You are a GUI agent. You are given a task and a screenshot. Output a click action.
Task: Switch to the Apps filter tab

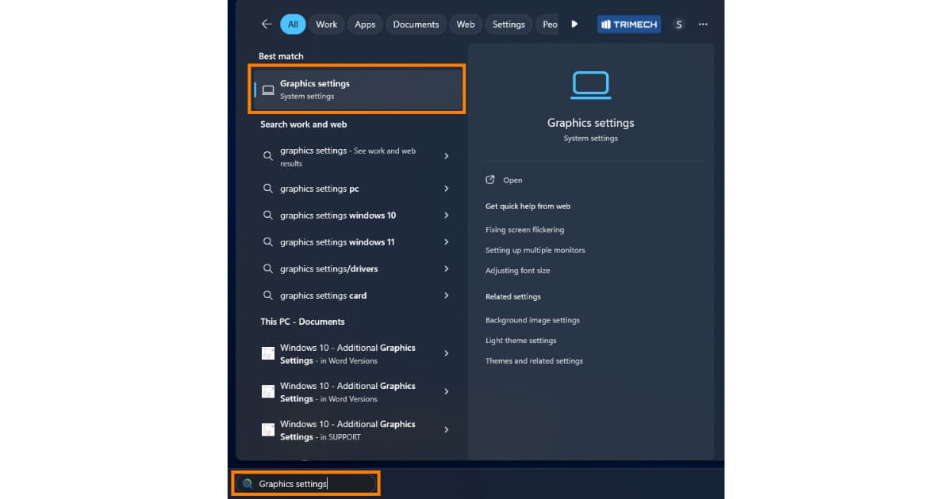pos(365,25)
